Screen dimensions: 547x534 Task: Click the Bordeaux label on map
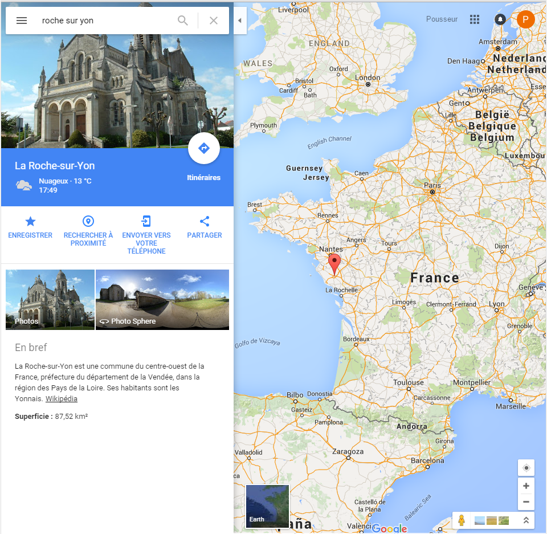[356, 339]
